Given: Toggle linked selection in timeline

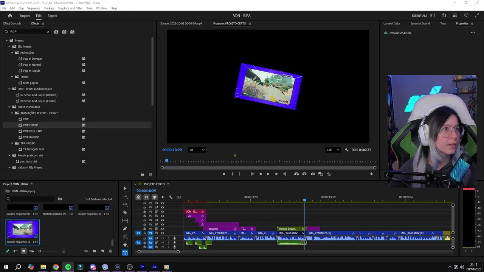Looking at the screenshot, I should [155, 197].
